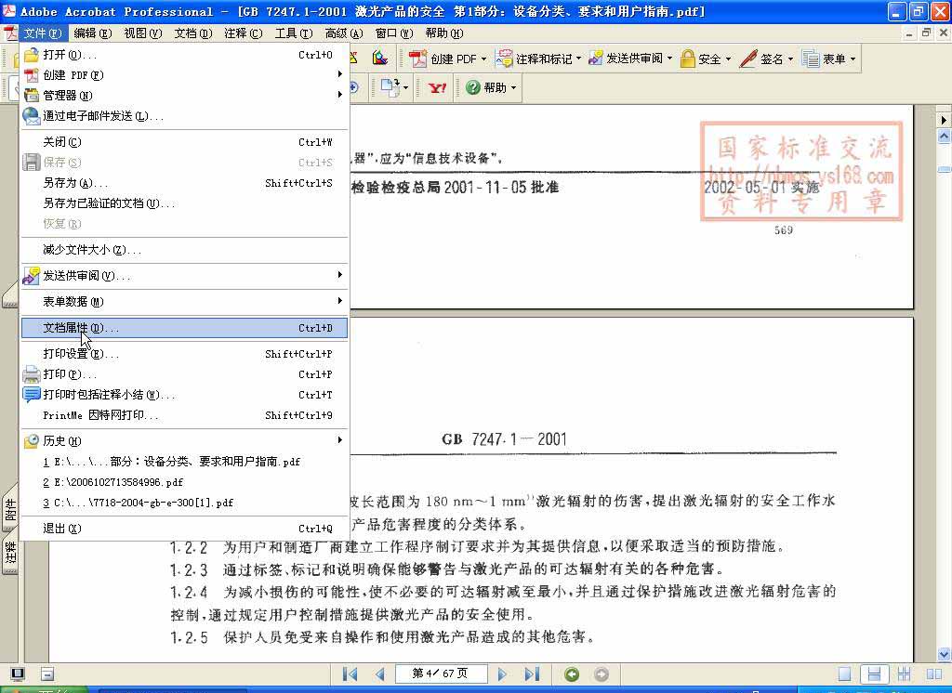Click the vertical scrollbar down arrow

click(x=944, y=654)
